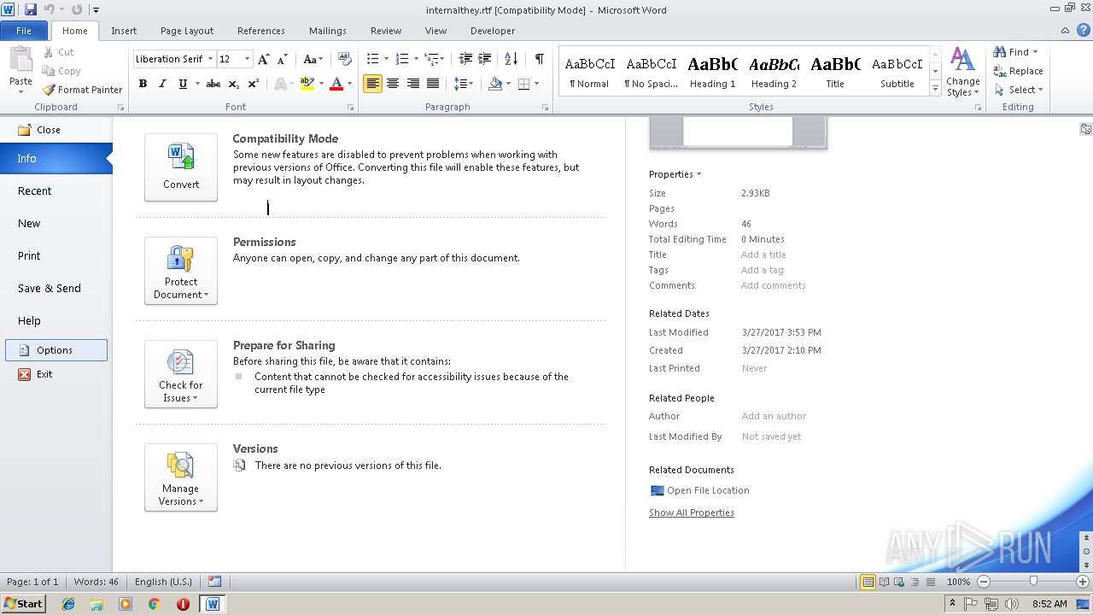Viewport: 1093px width, 615px height.
Task: Click Show All Properties link
Action: (692, 512)
